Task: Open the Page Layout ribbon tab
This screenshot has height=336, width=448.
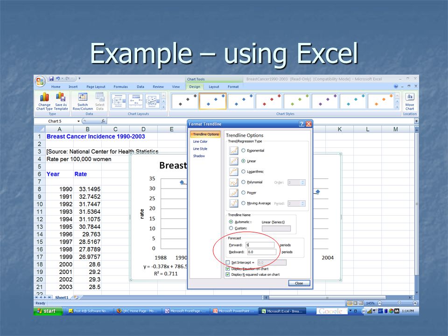Action: (x=96, y=87)
